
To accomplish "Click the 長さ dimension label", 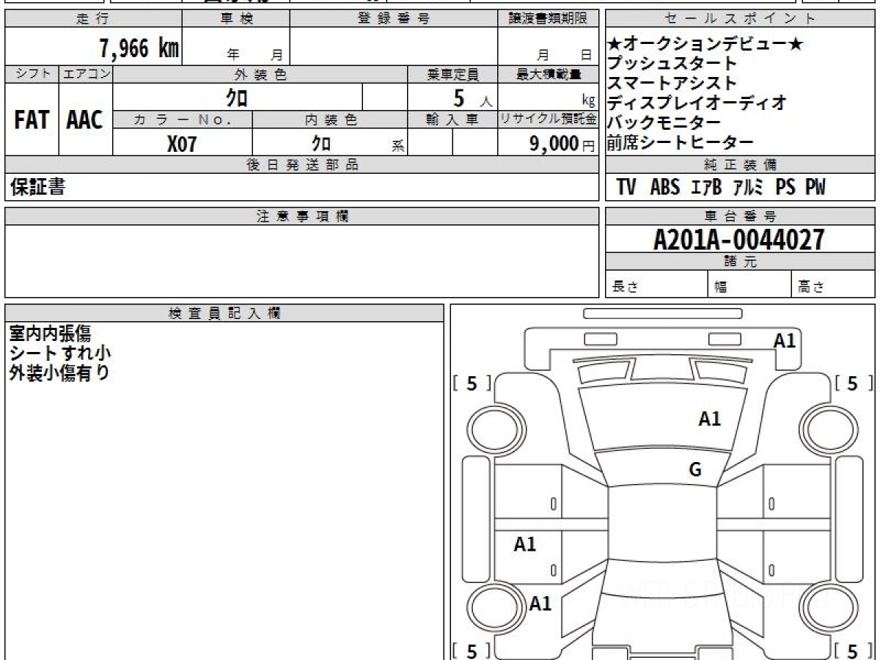I will [x=625, y=287].
